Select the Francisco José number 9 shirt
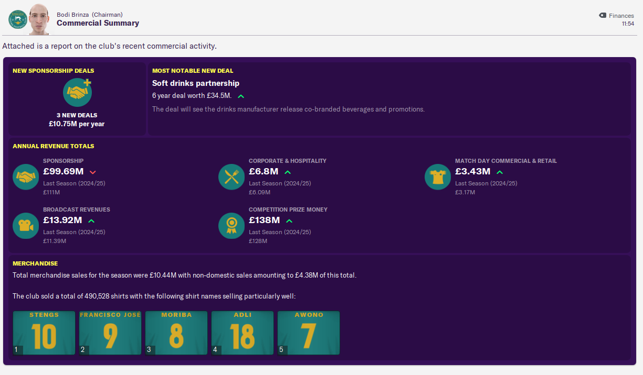643x375 pixels. [x=110, y=333]
